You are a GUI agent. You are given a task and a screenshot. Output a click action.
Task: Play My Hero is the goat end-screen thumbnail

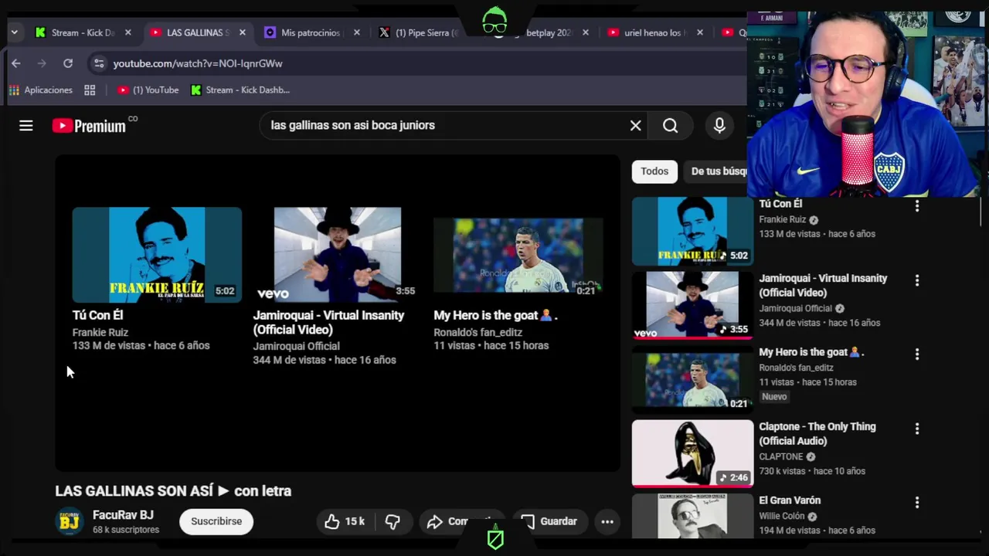pos(518,255)
